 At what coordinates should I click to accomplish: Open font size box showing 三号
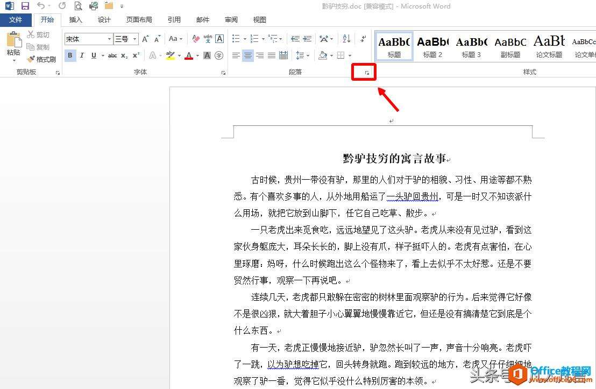[126, 39]
